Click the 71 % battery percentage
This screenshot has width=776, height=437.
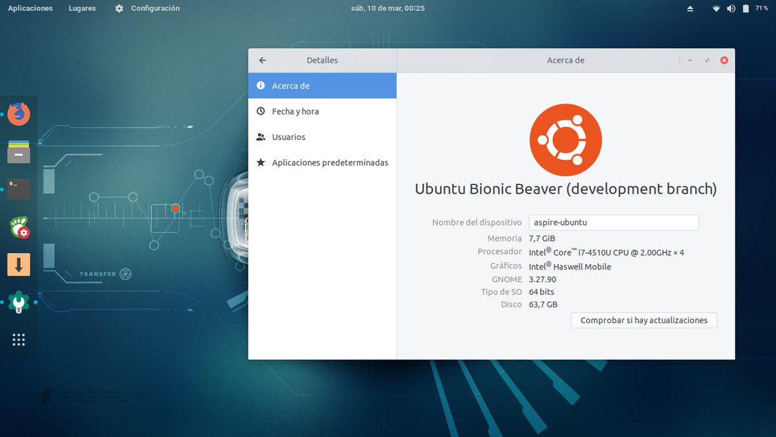761,8
